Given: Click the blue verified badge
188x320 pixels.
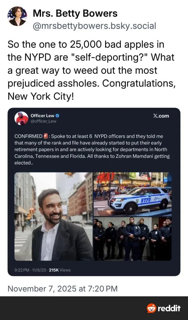Looking at the screenshot, I should (57, 116).
